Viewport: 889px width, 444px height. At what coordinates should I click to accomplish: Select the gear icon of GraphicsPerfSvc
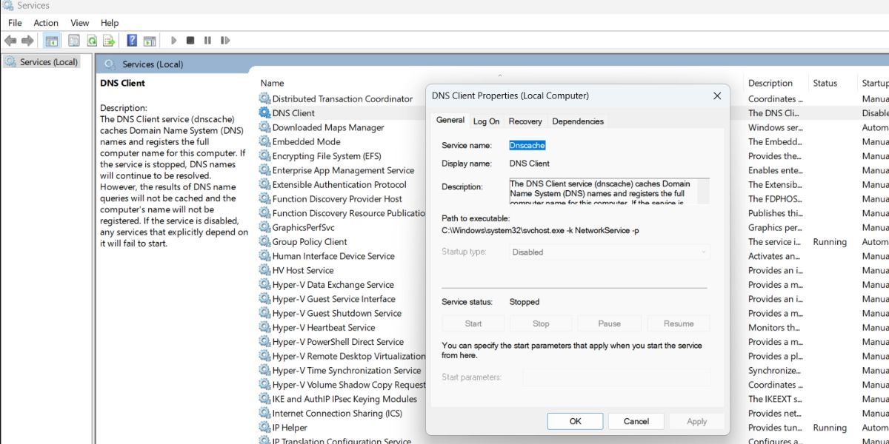click(264, 227)
